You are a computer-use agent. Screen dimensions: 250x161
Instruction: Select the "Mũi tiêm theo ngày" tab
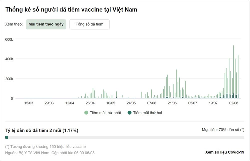coord(46,24)
